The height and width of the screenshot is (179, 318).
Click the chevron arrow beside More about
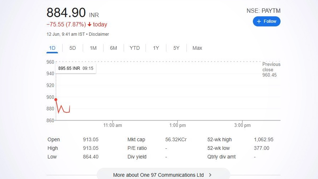coord(210,175)
